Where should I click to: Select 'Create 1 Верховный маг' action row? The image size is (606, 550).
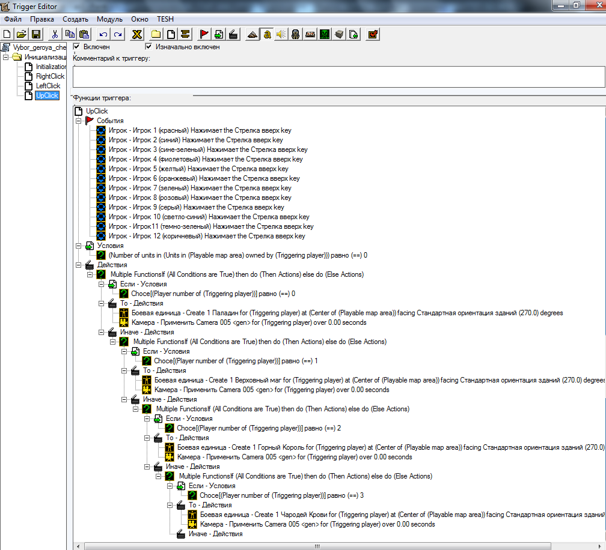379,380
